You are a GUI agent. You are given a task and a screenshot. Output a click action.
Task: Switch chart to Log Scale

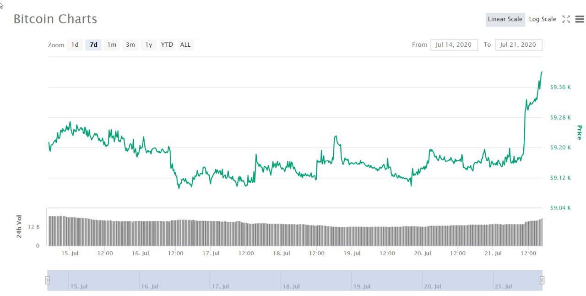coord(543,19)
